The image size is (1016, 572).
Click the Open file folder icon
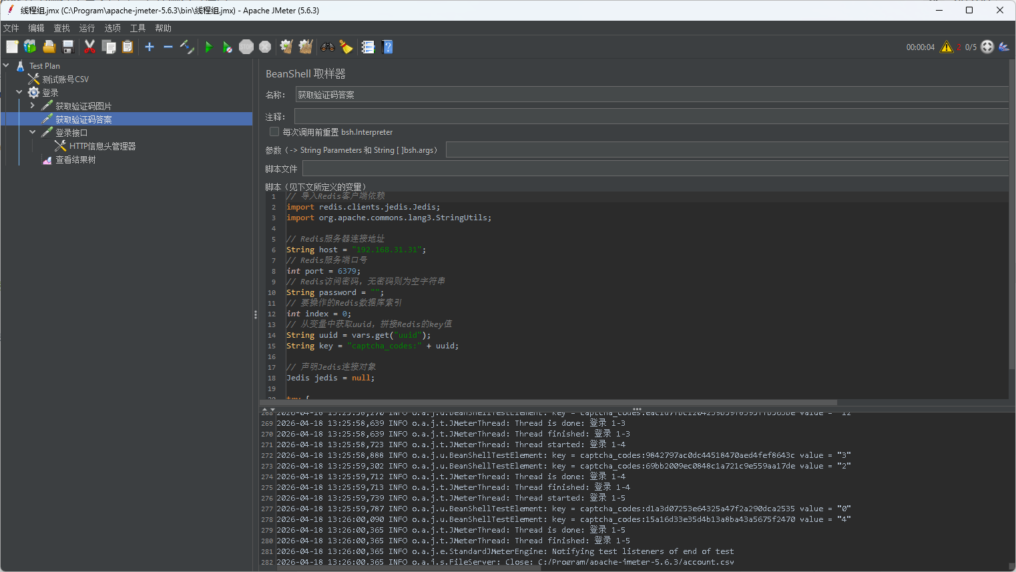tap(49, 47)
